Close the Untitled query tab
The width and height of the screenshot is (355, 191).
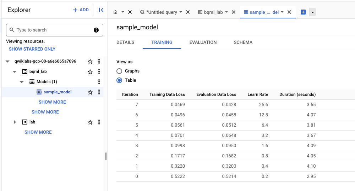(x=188, y=12)
